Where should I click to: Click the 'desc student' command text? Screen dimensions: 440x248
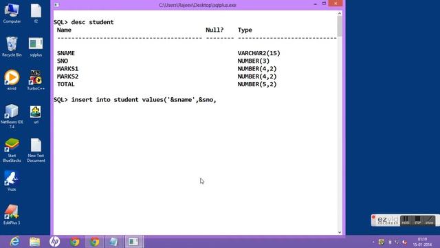92,22
